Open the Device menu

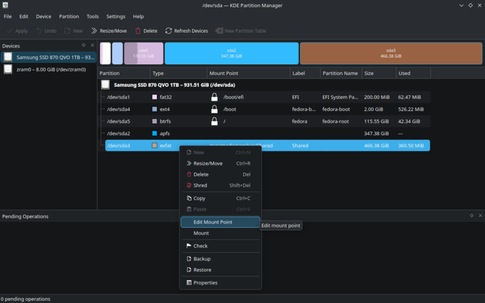point(44,16)
